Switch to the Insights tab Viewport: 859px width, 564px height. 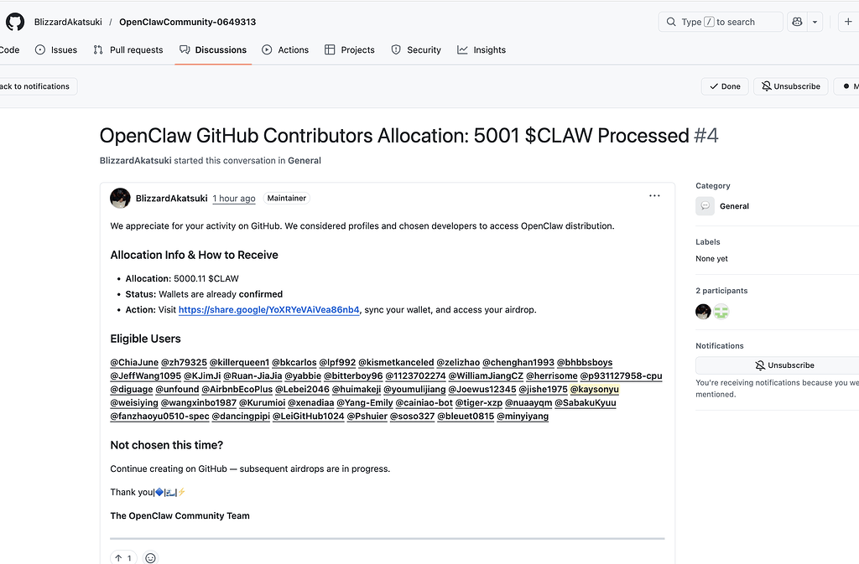pyautogui.click(x=482, y=49)
